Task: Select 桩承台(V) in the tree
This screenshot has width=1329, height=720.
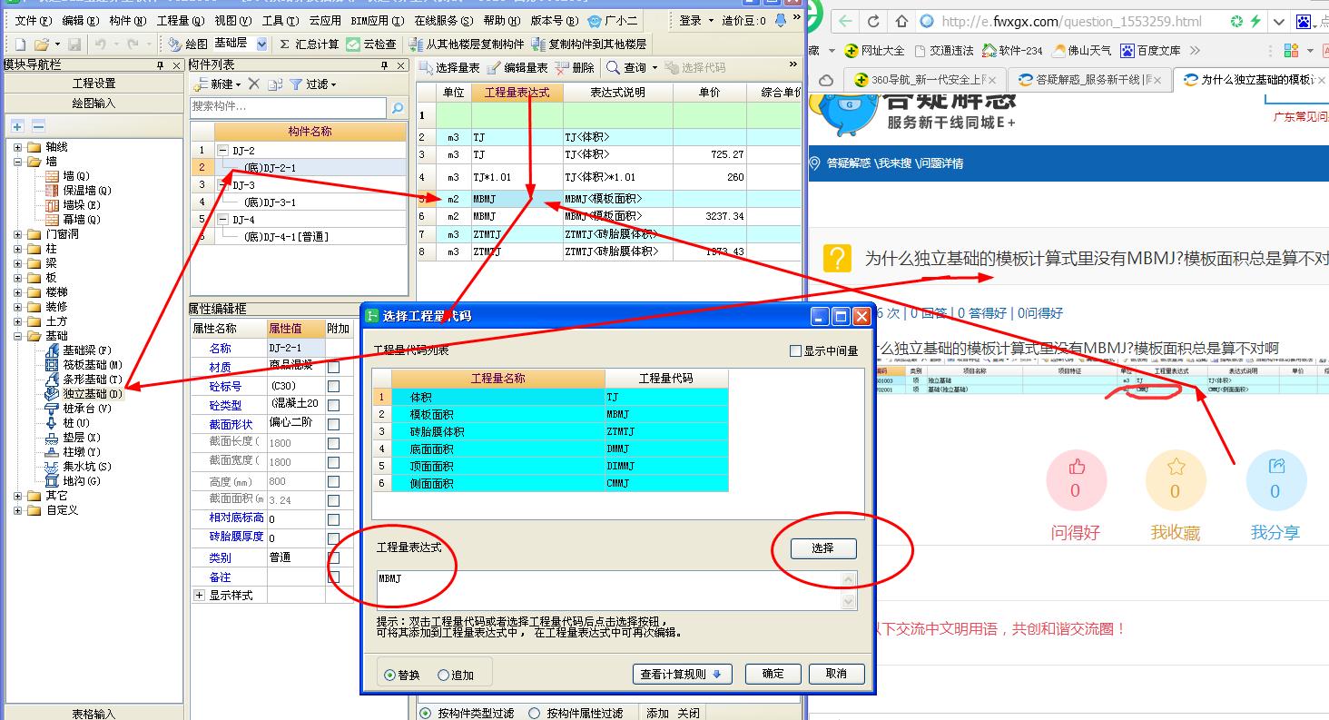Action: point(86,409)
